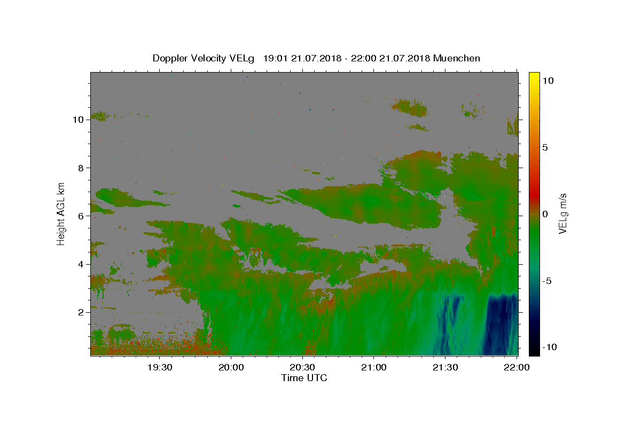Viewport: 641px width, 427px height.
Task: Select the '20:30' time axis label
Action: tap(302, 367)
